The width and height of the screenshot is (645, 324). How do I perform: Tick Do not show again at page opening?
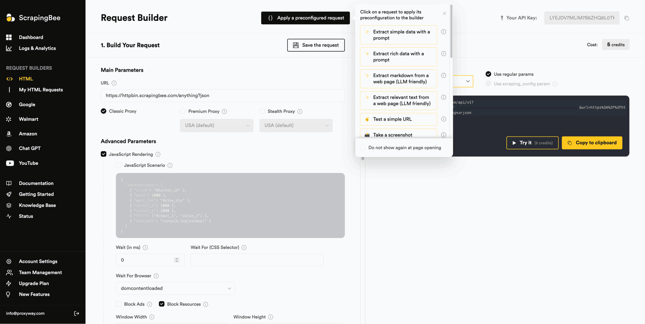pyautogui.click(x=363, y=148)
